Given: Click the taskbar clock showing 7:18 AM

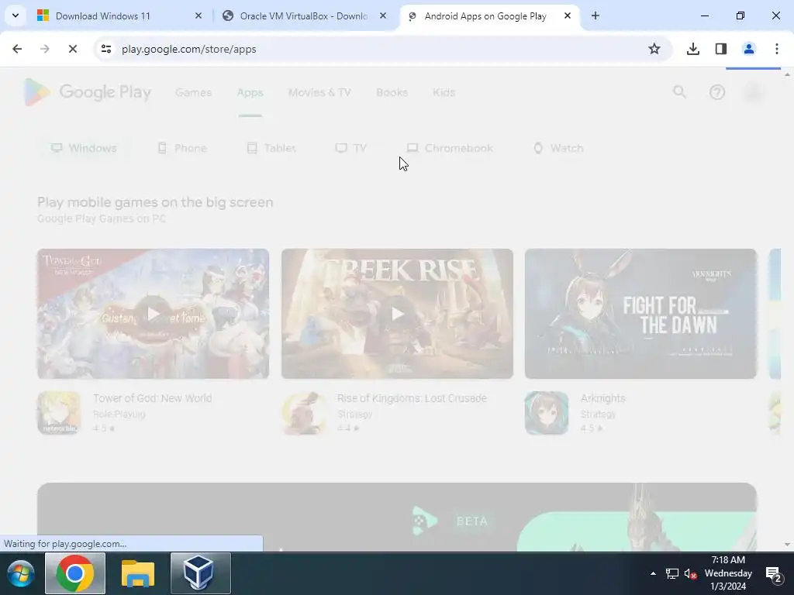Looking at the screenshot, I should tap(728, 573).
